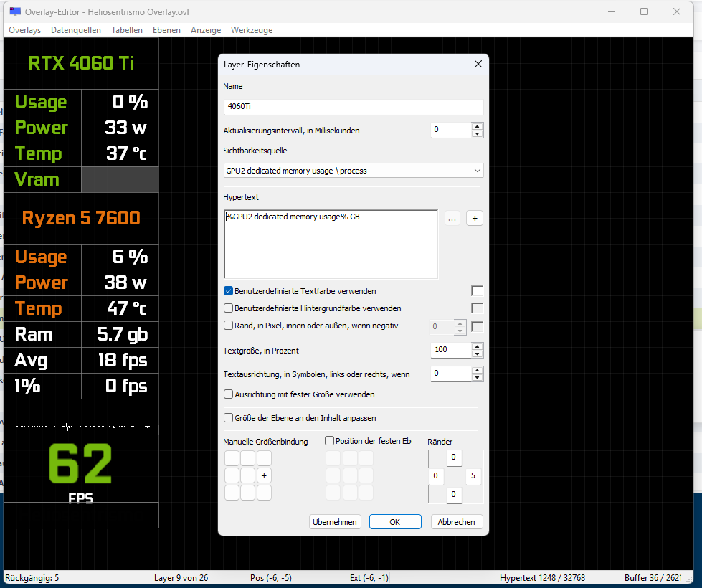Open the Werkzeuge menu
The width and height of the screenshot is (702, 588).
(252, 30)
